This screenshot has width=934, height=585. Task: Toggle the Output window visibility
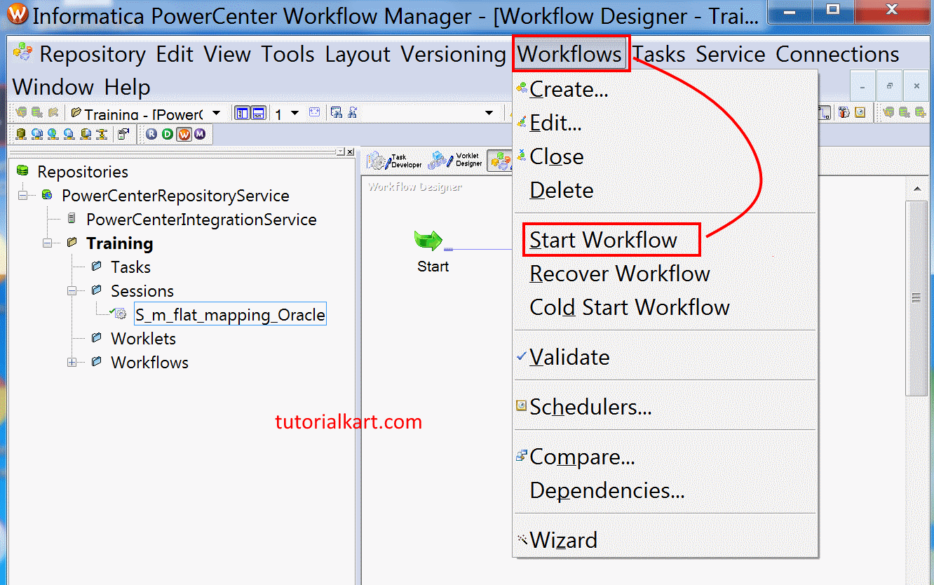pos(257,112)
